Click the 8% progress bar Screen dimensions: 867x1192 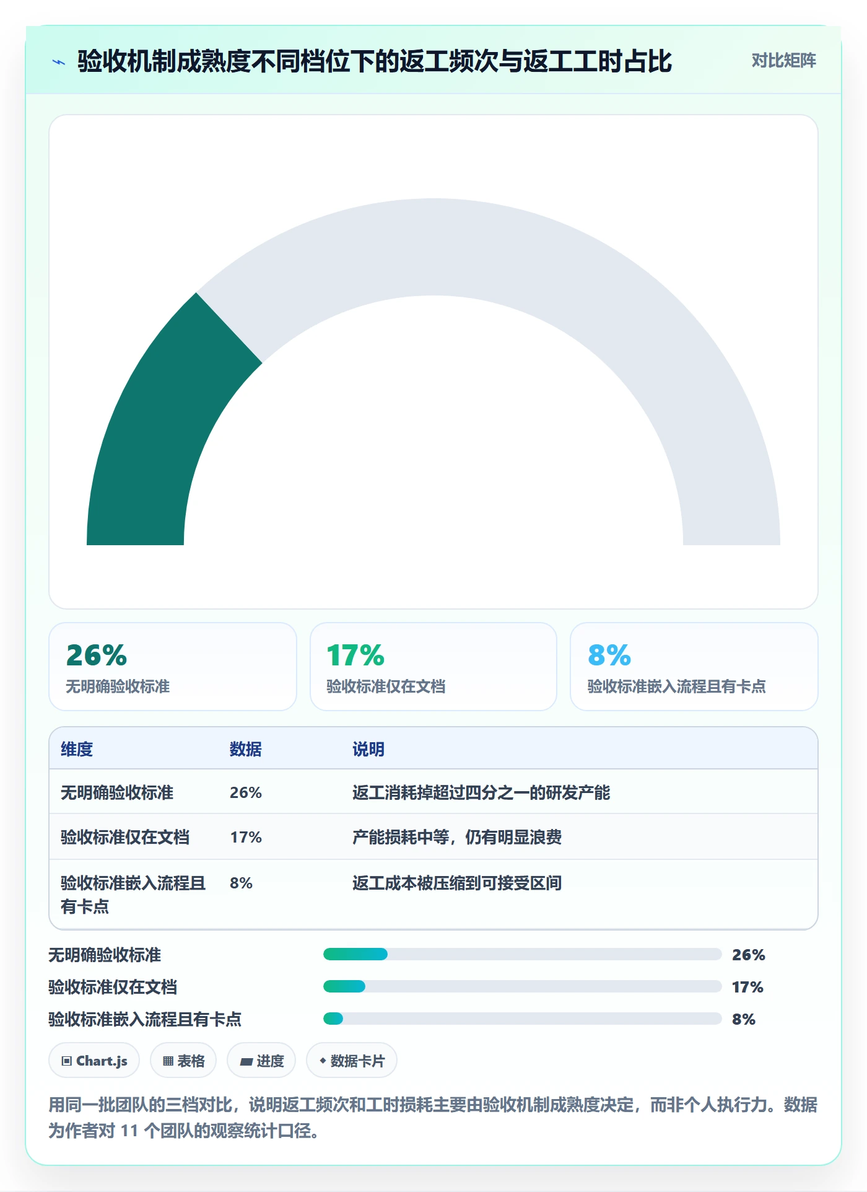pos(523,1019)
